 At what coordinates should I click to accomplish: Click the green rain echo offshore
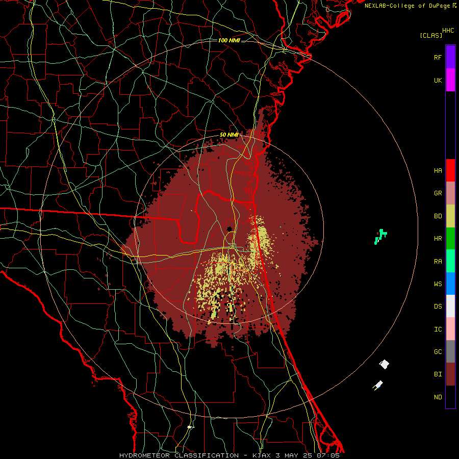pos(380,237)
